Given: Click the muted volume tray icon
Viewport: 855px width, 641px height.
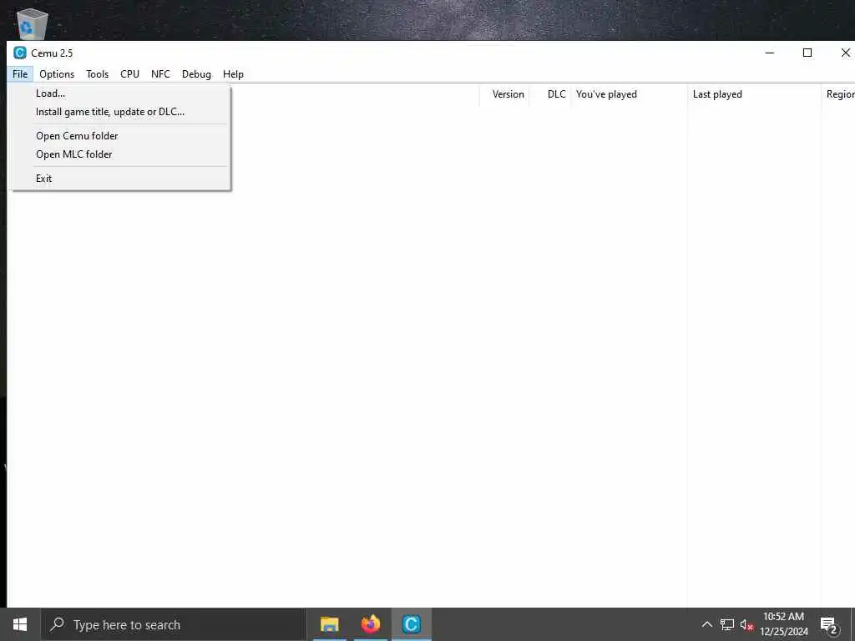Looking at the screenshot, I should tap(746, 624).
